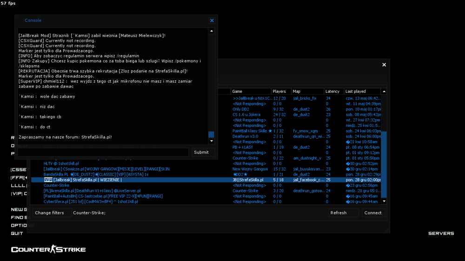
Task: Focus the Console command input field
Action: pos(103,152)
